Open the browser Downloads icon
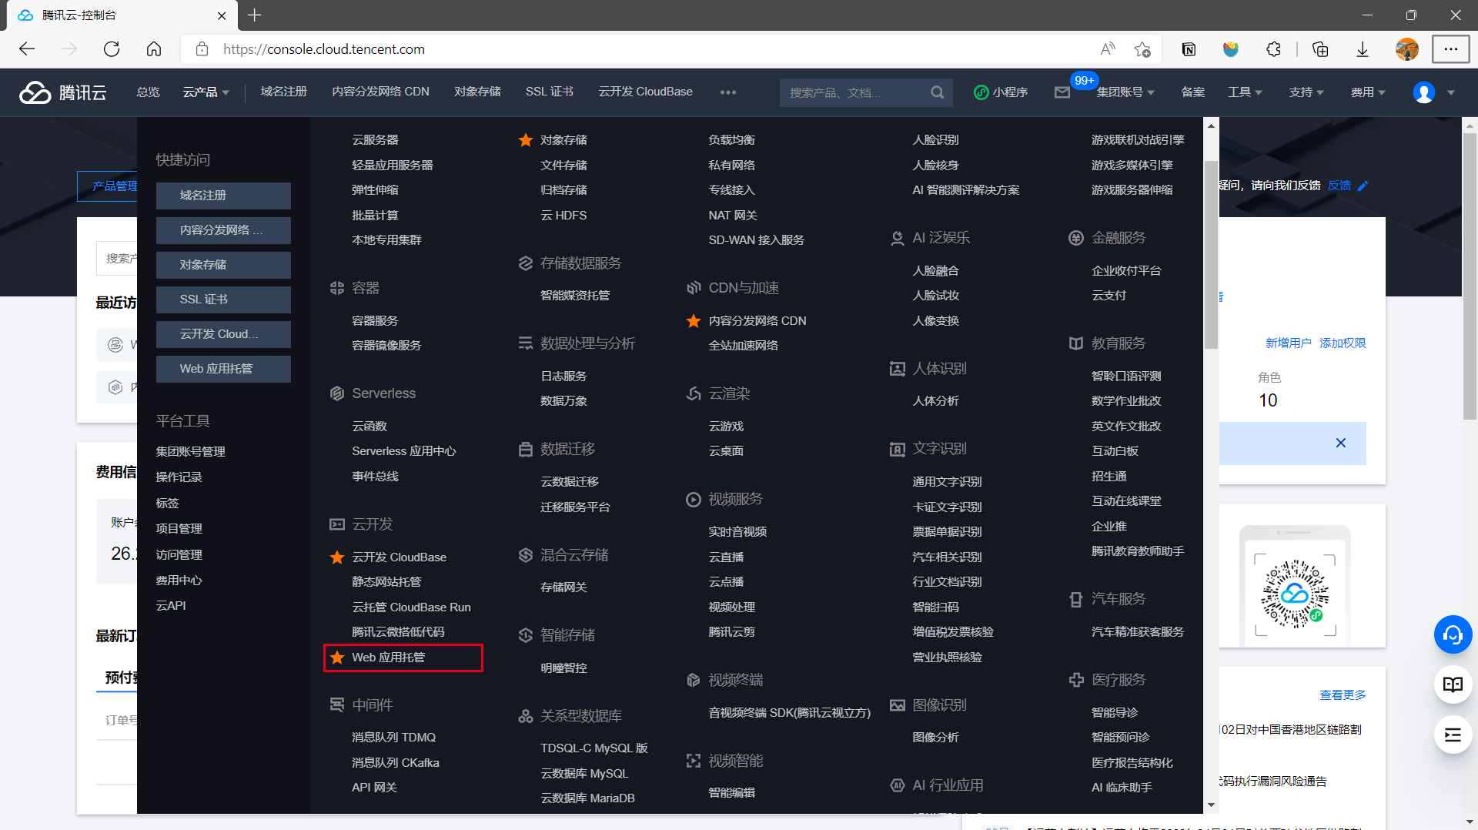The image size is (1478, 830). (x=1362, y=49)
